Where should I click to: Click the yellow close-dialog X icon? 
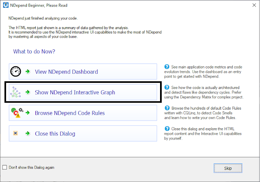15,133
